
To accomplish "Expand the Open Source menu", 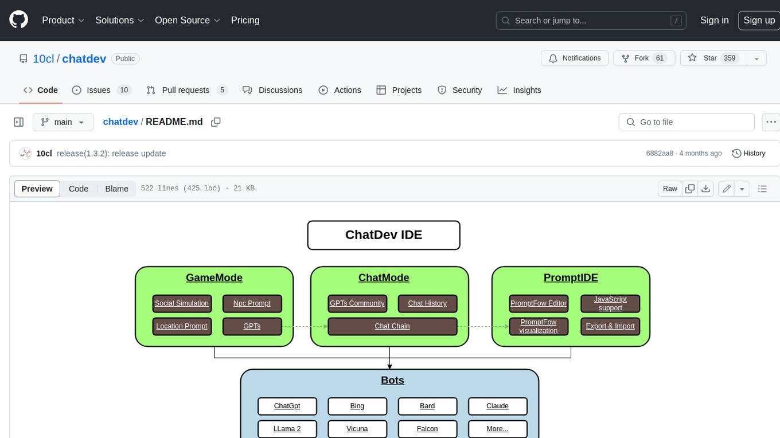I will [188, 20].
